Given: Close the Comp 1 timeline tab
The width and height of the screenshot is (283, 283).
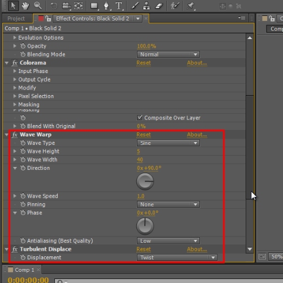Looking at the screenshot, I should [x=38, y=269].
